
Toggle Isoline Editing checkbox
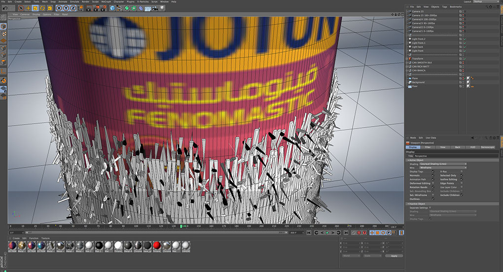click(x=462, y=179)
